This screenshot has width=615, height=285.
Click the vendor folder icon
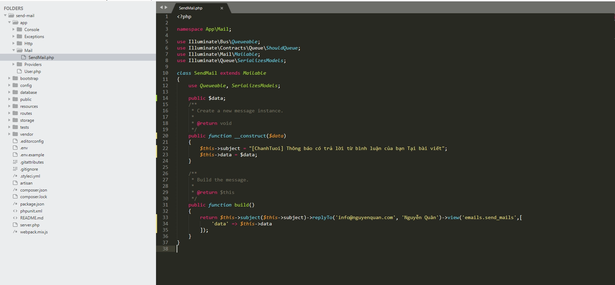(15, 134)
